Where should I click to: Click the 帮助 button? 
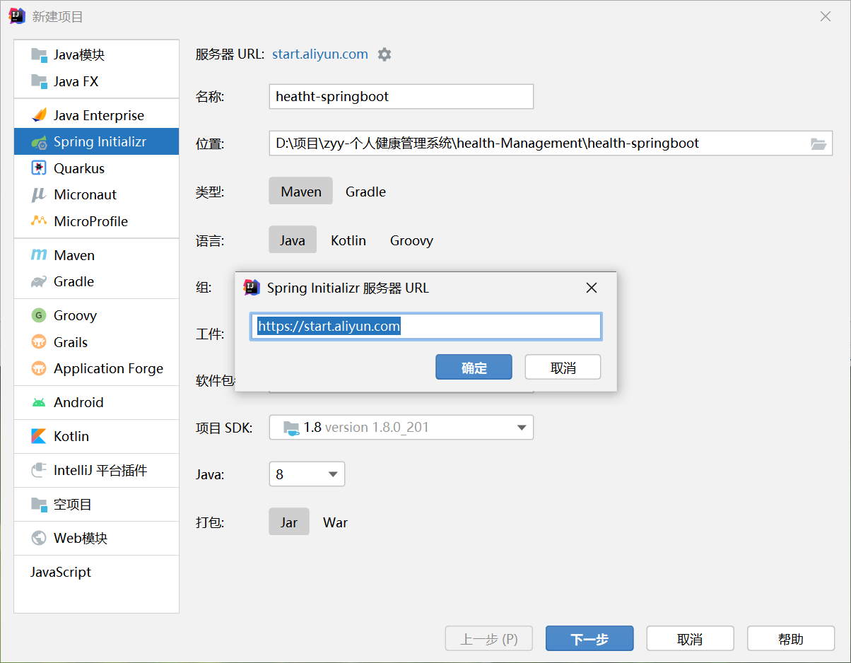[791, 638]
